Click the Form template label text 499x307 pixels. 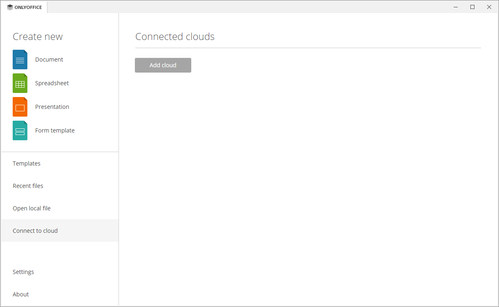coord(54,130)
